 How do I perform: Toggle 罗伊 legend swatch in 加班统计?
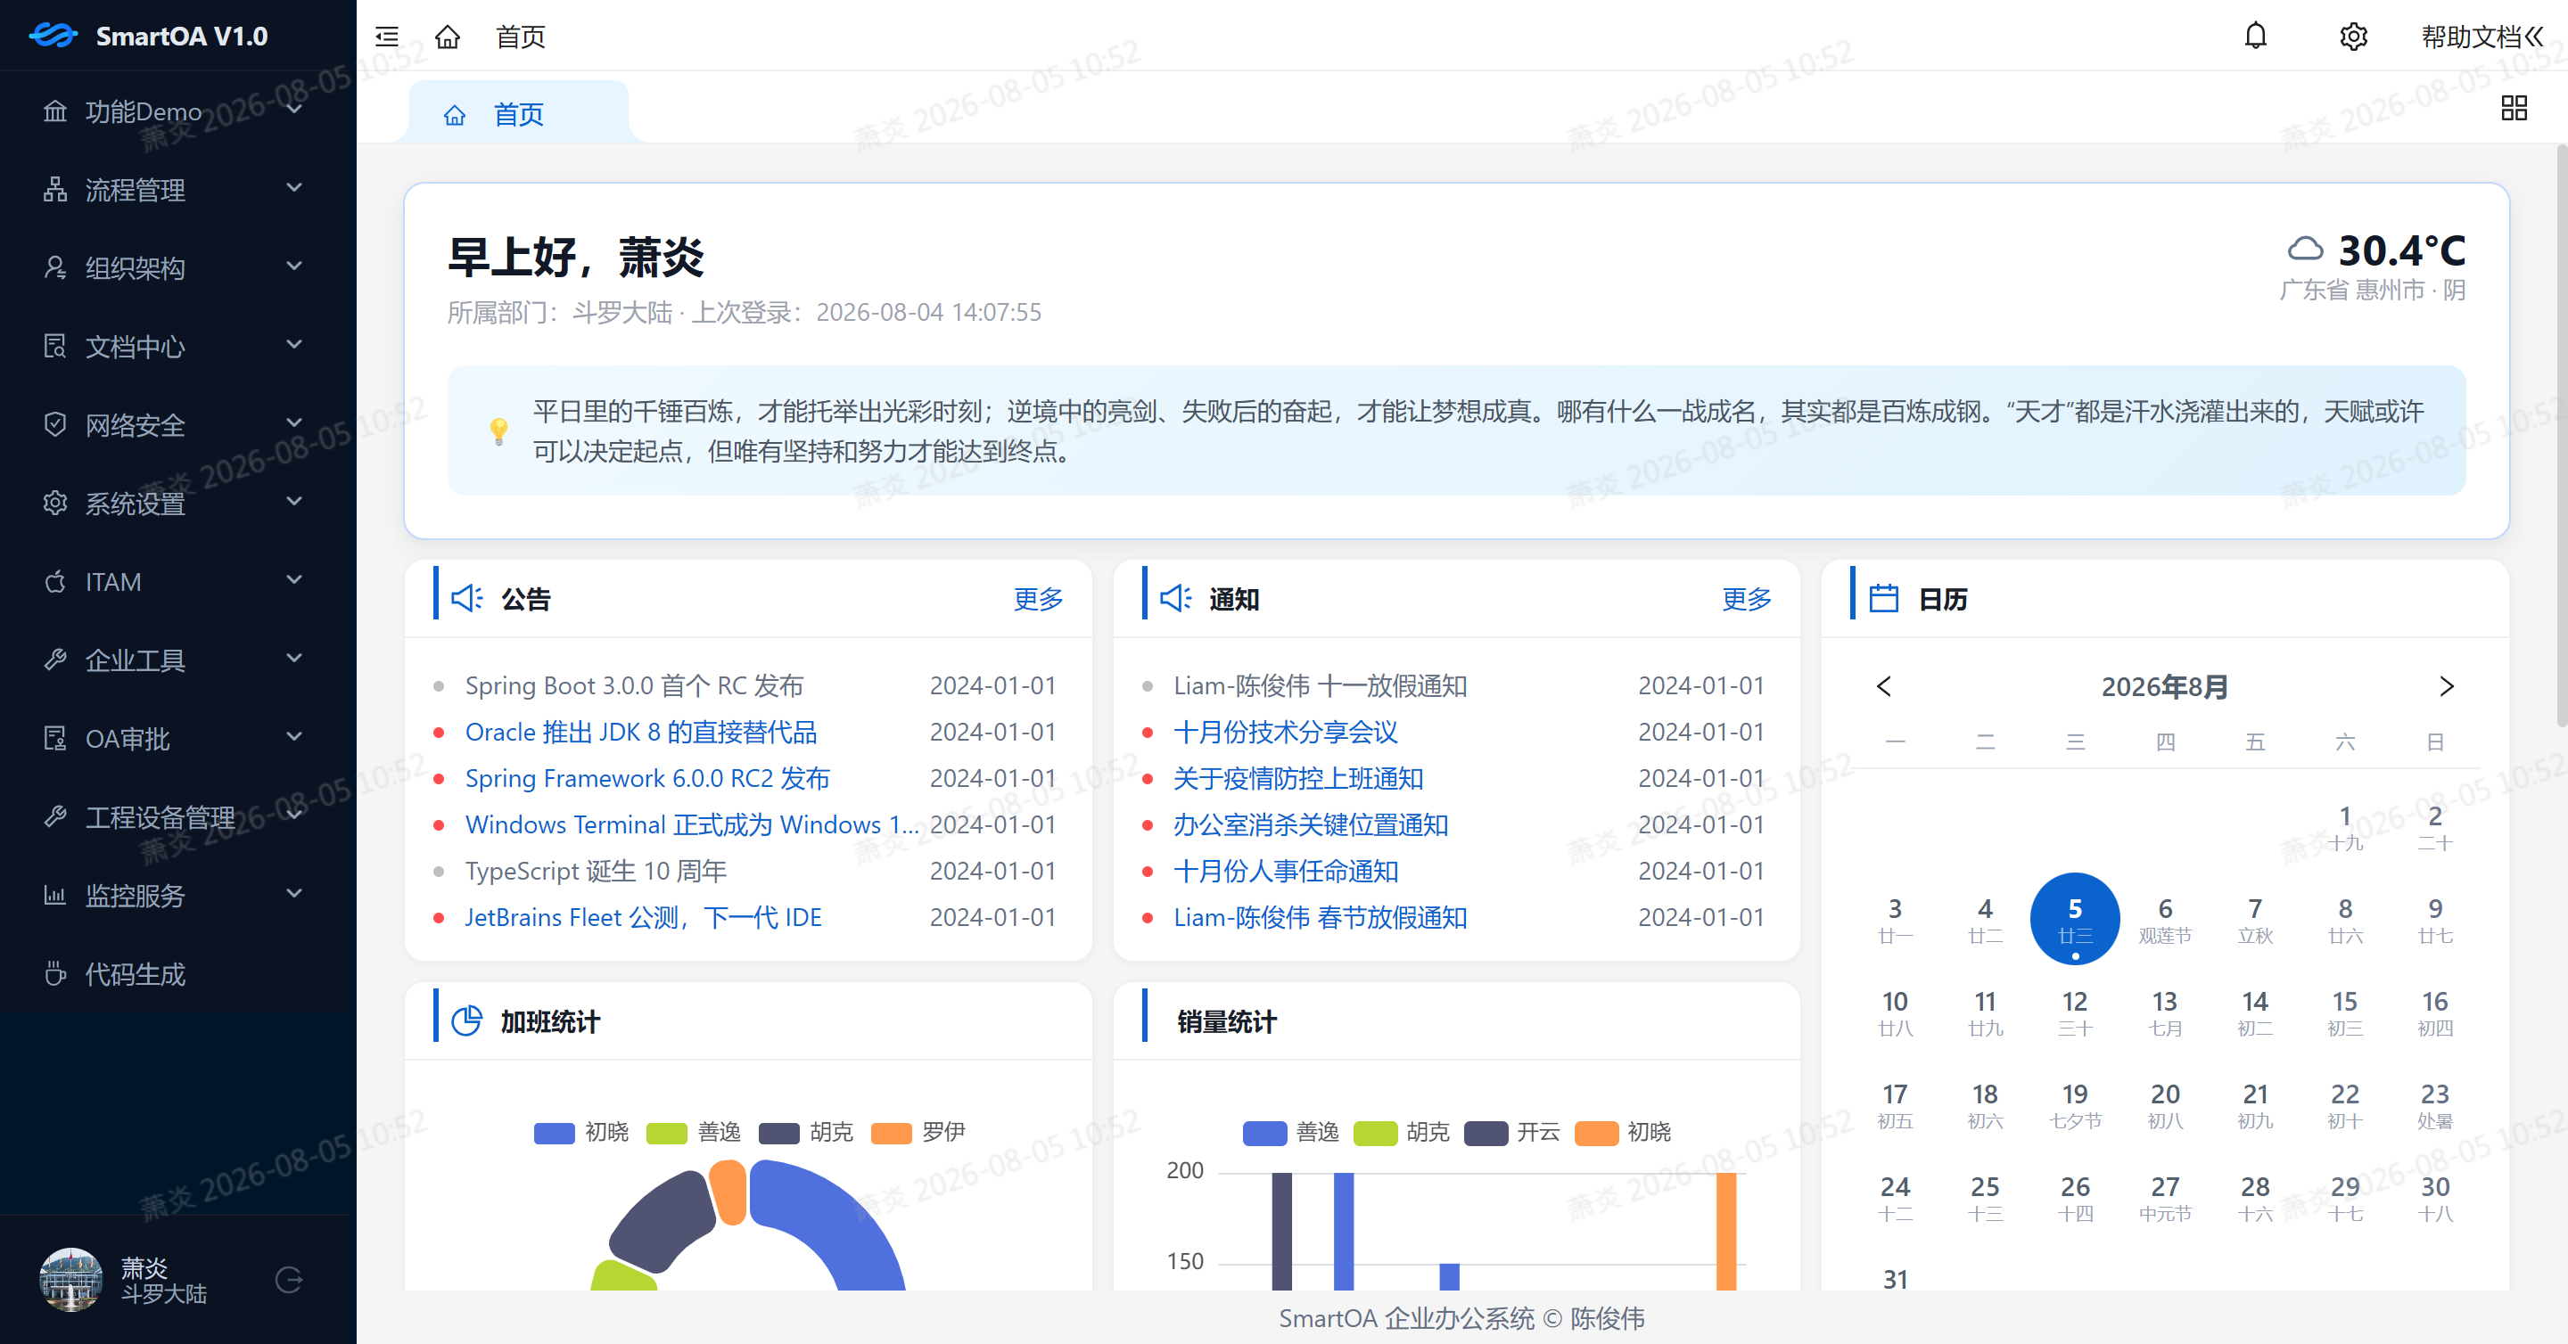tap(892, 1133)
